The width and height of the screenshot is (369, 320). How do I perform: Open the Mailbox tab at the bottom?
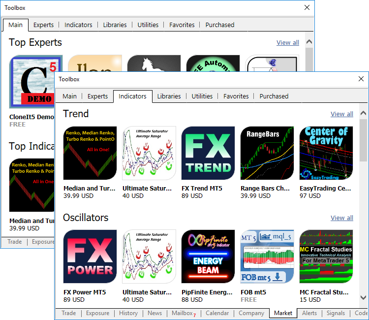pyautogui.click(x=183, y=313)
